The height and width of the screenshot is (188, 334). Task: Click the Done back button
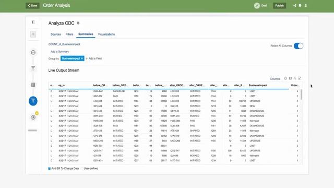click(x=32, y=6)
